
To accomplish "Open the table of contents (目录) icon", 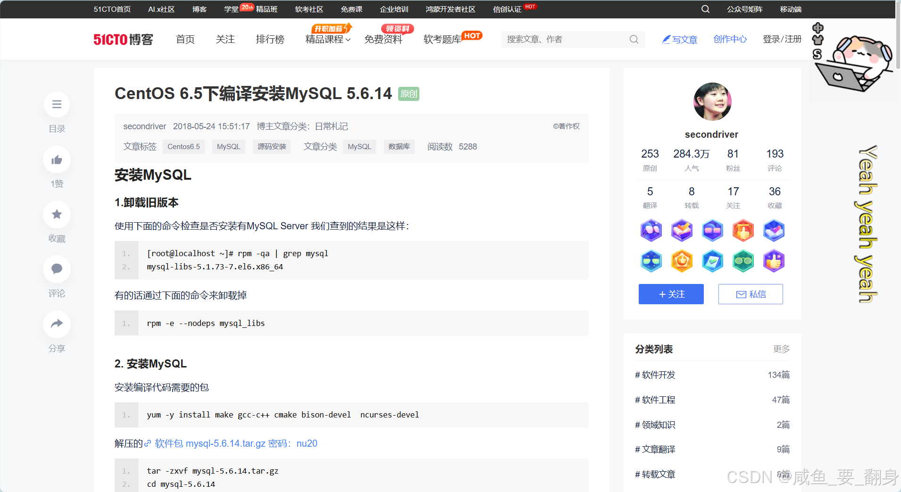I will [57, 104].
